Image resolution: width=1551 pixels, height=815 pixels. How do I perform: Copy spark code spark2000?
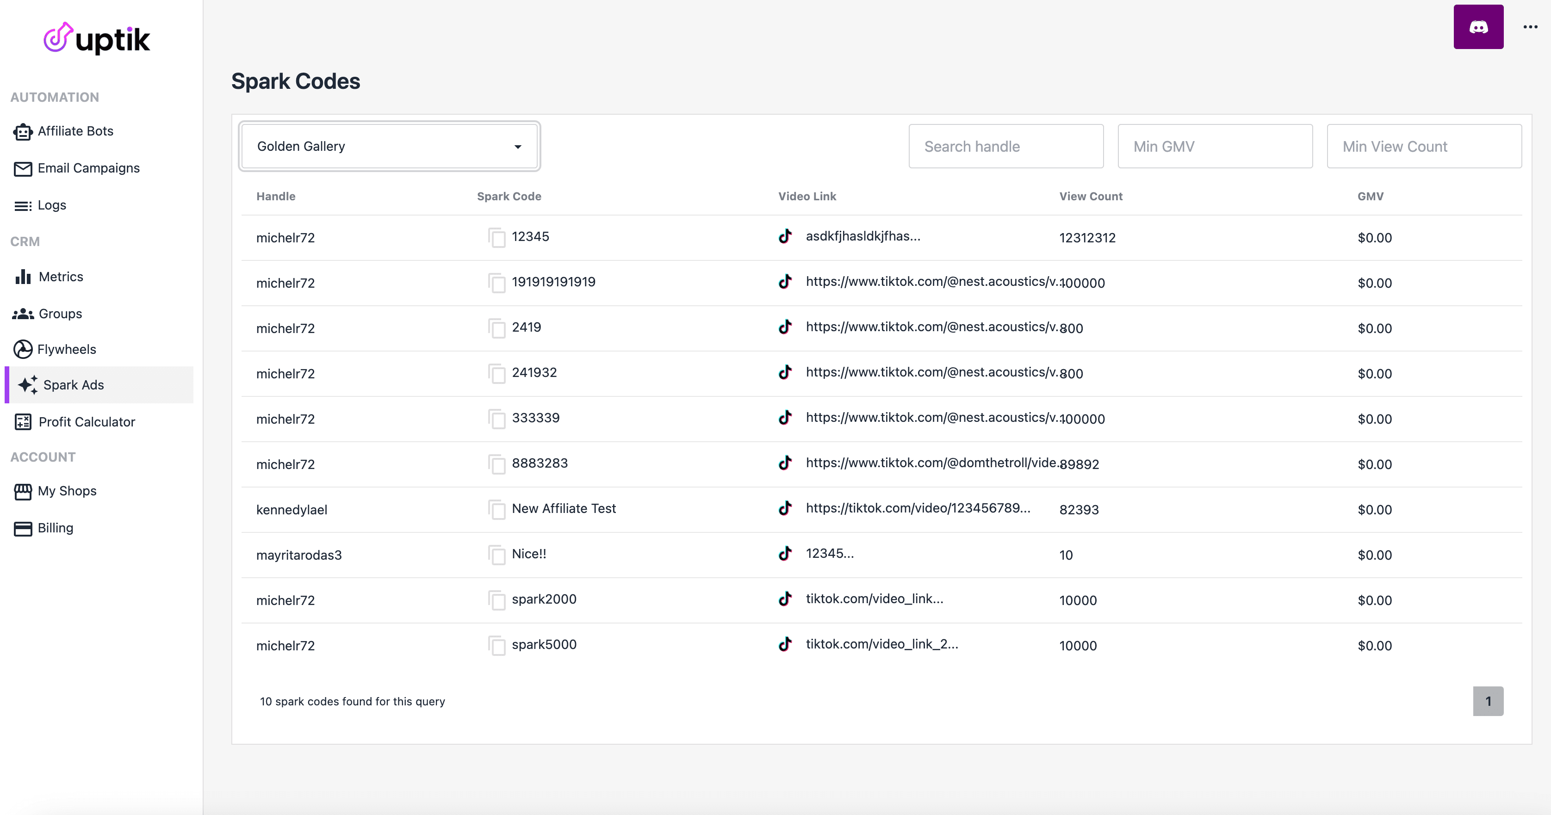coord(497,600)
